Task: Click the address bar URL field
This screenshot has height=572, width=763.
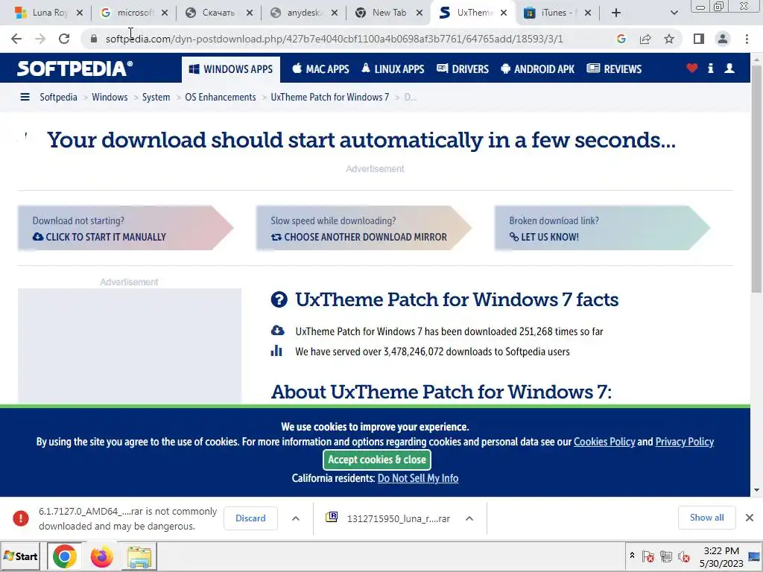Action: (x=334, y=39)
